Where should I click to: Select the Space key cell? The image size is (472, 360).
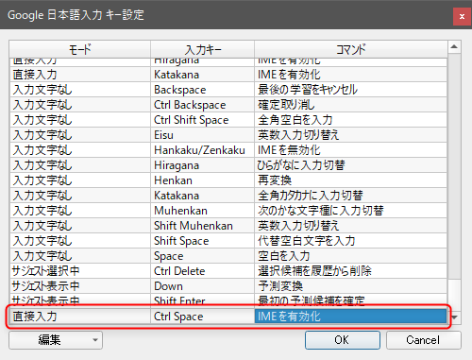pyautogui.click(x=202, y=256)
